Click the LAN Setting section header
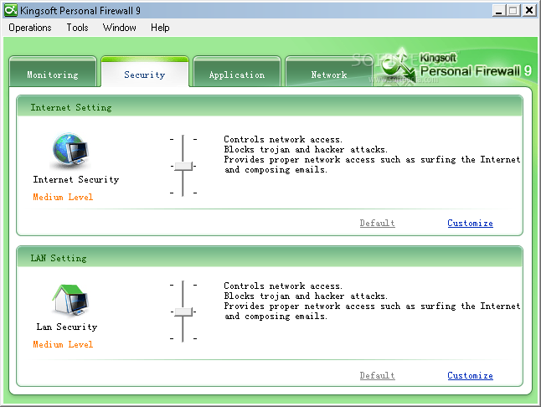541x407 pixels. click(x=270, y=257)
